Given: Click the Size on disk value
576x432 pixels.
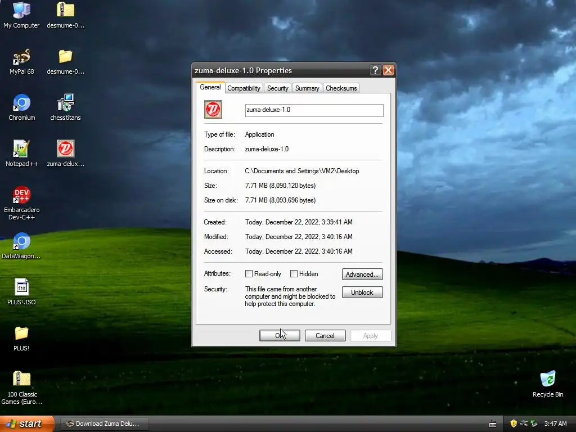Looking at the screenshot, I should 280,200.
